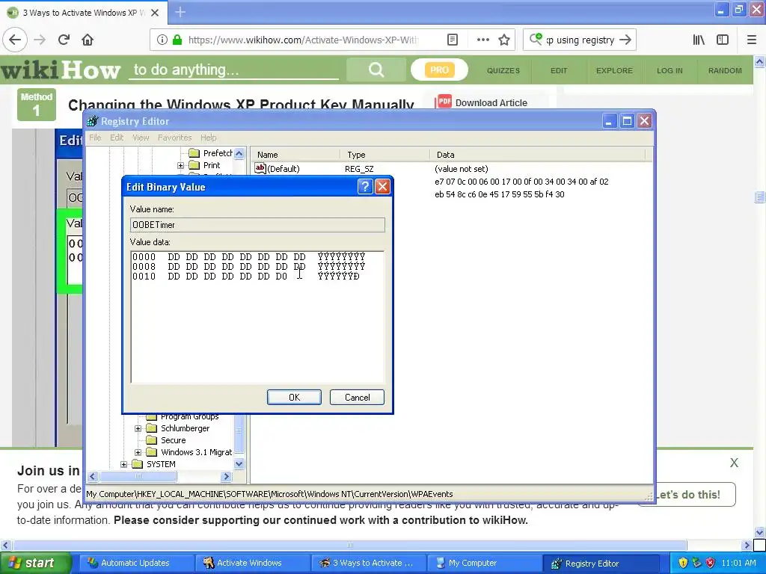
Task: Open the Library icon in Firefox toolbar
Action: click(x=699, y=40)
